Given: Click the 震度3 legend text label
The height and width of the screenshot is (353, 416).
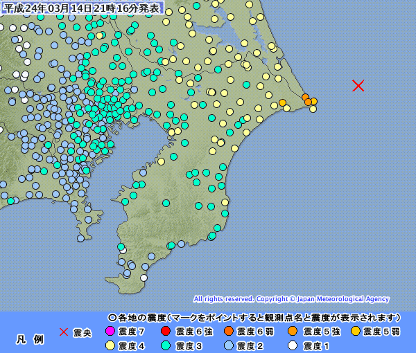Looking at the screenshot, I should [189, 346].
